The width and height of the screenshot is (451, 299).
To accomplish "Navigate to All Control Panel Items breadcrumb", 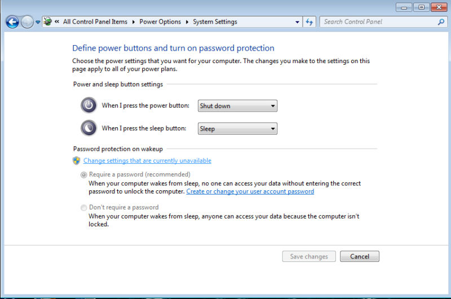I will (95, 22).
